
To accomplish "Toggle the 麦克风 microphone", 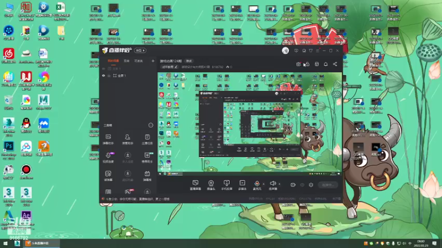I will tap(257, 185).
